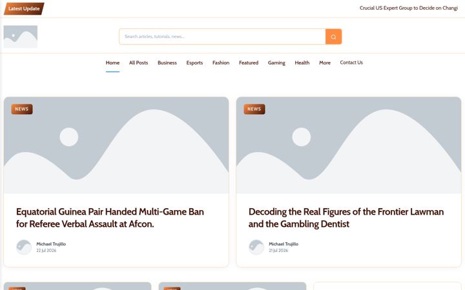Expand the More menu
Image resolution: width=465 pixels, height=290 pixels.
point(325,63)
